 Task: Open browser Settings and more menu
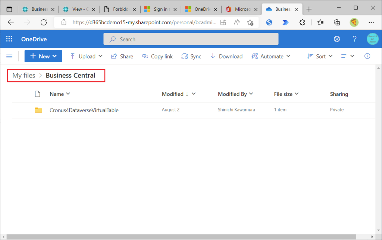tap(371, 22)
